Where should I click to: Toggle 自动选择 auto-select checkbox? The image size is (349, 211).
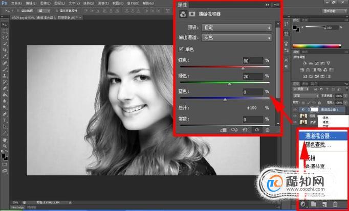18,11
